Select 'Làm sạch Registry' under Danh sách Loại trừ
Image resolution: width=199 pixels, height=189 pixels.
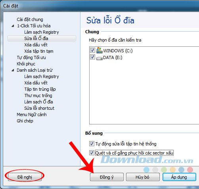[42, 76]
